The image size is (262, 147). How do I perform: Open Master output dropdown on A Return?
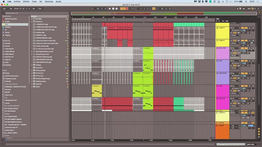point(235,113)
